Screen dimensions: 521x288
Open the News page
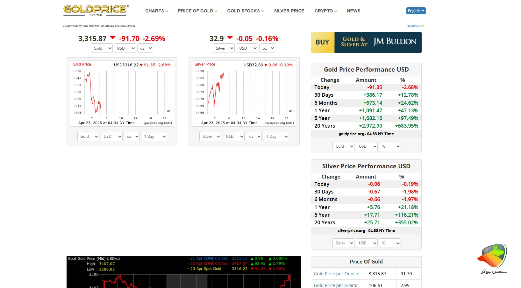353,11
